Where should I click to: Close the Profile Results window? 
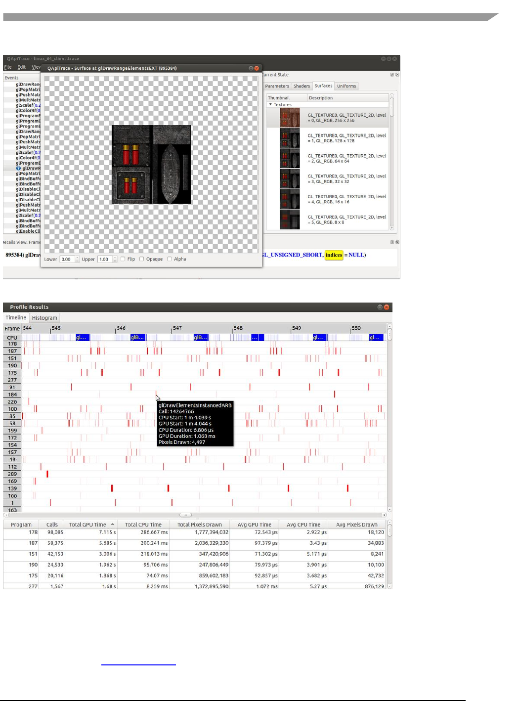(x=387, y=307)
